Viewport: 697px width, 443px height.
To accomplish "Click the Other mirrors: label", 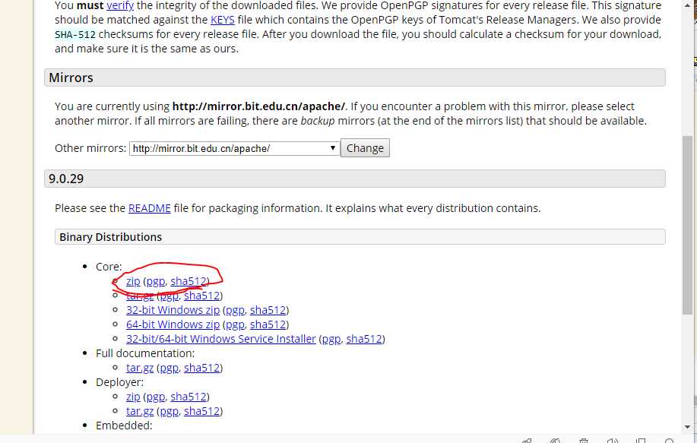I will (90, 148).
